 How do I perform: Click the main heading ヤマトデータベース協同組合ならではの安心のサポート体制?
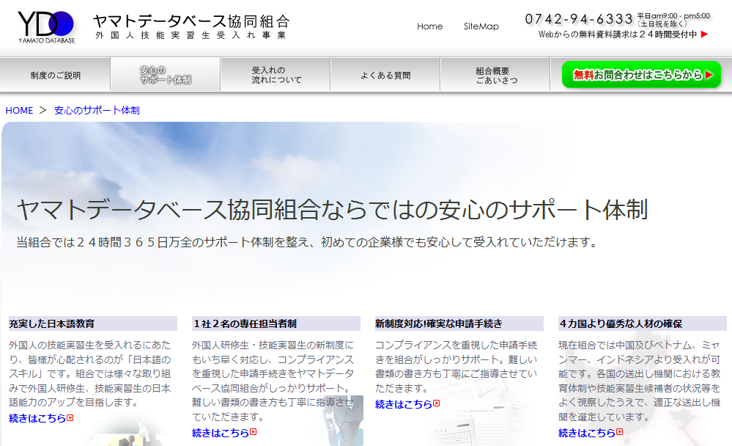(333, 209)
